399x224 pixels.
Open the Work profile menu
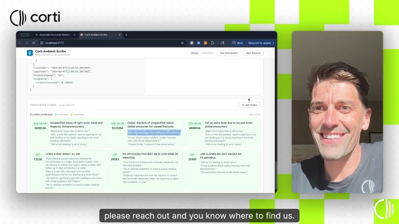(x=238, y=43)
